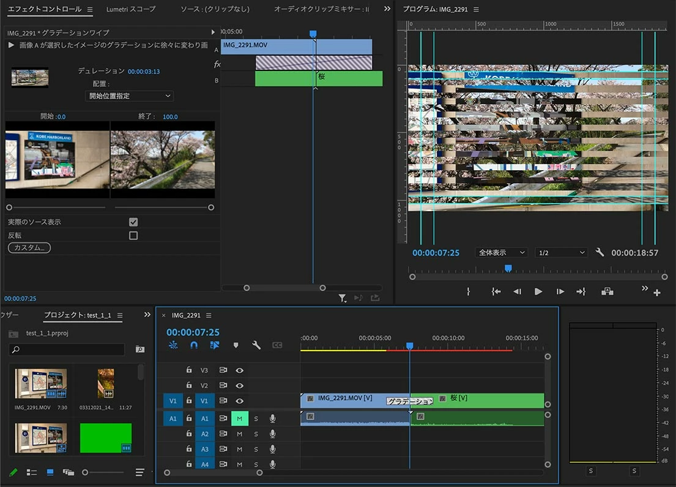The image size is (676, 487).
Task: Select the IMG_2291.MOV thumbnail in project bin
Action: tap(41, 384)
